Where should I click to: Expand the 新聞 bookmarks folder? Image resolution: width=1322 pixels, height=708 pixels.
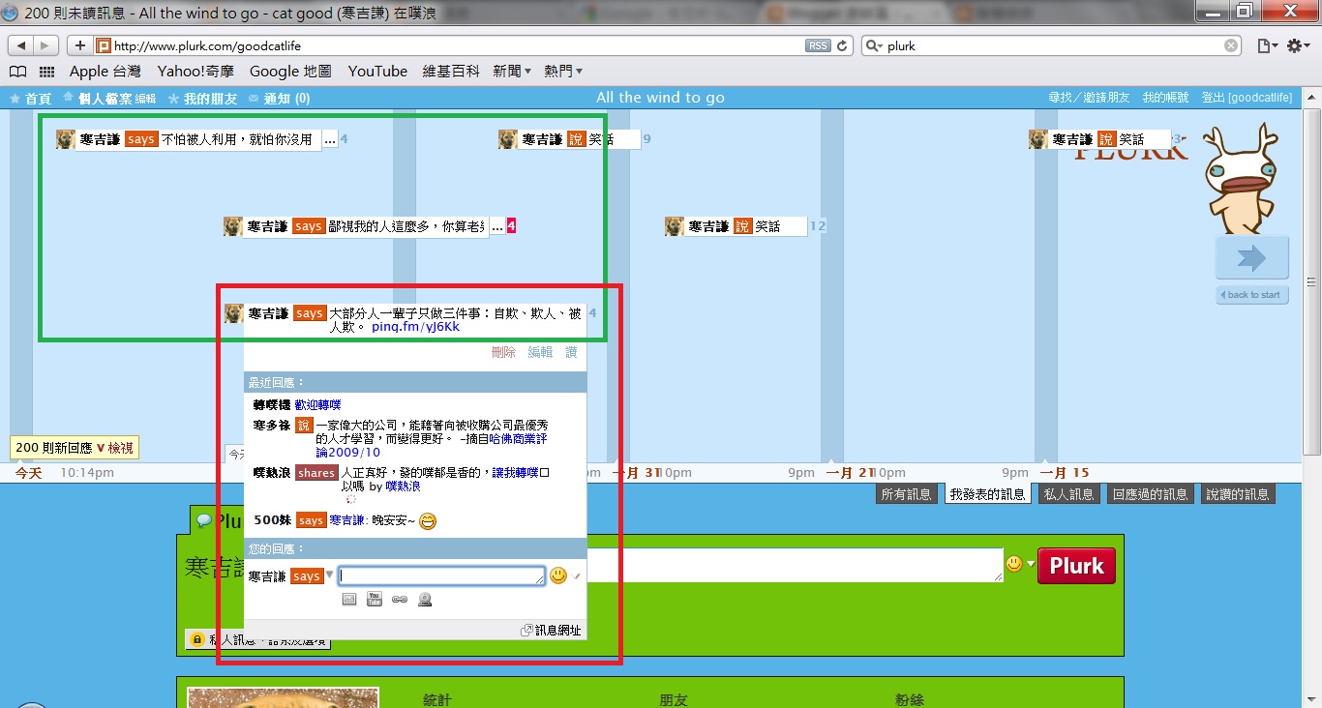pos(512,72)
